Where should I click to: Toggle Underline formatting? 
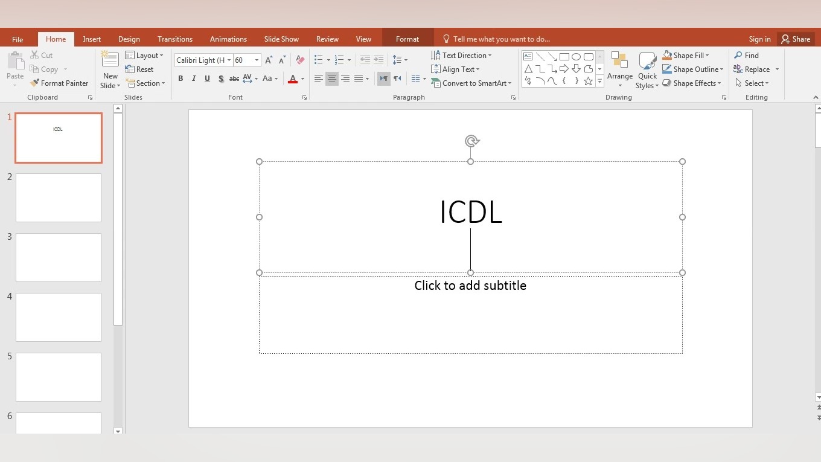pyautogui.click(x=207, y=79)
